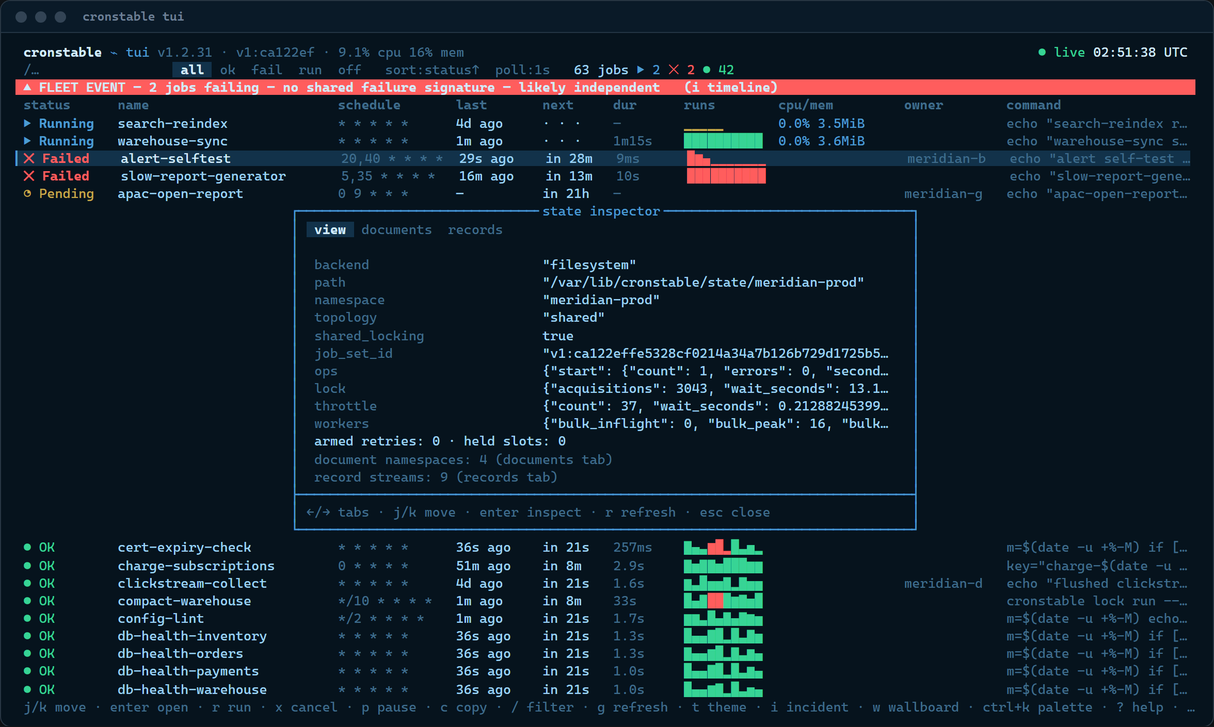
Task: Click the pending clock icon for apac-open-report
Action: click(x=27, y=193)
